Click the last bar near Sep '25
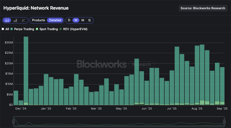231x128 pixels. click(x=222, y=86)
